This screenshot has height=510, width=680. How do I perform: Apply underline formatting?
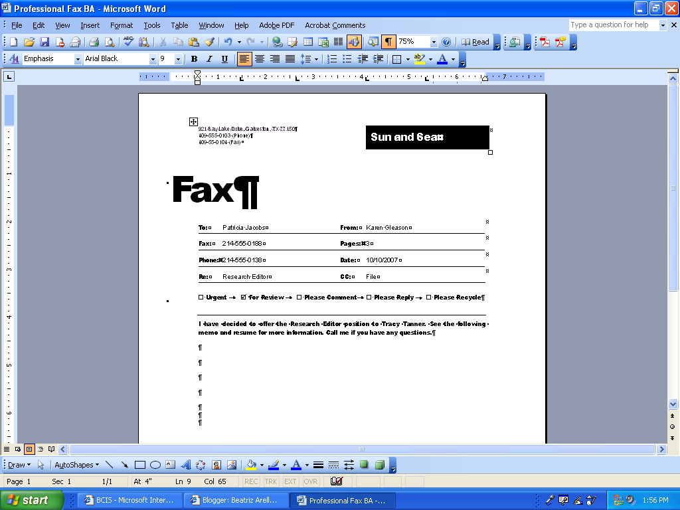[x=224, y=59]
